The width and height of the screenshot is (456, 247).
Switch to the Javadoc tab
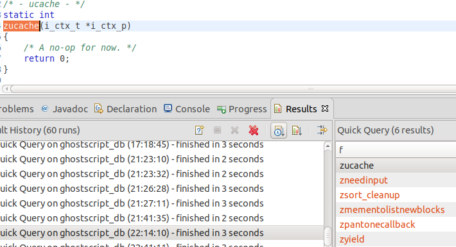coord(70,109)
